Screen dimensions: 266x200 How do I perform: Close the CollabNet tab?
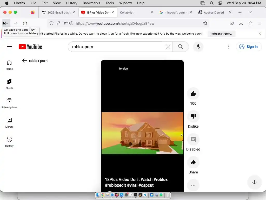(x=152, y=12)
